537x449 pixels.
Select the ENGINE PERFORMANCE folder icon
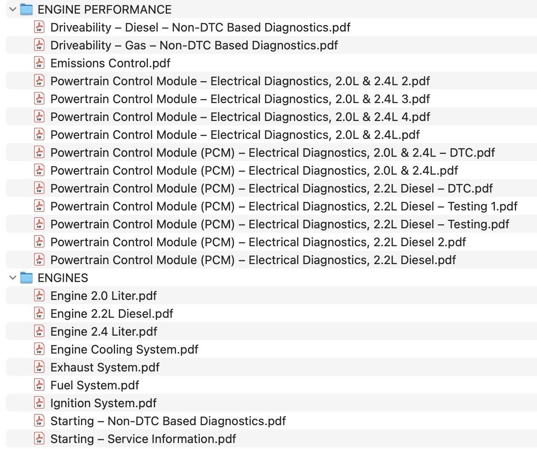[x=26, y=9]
